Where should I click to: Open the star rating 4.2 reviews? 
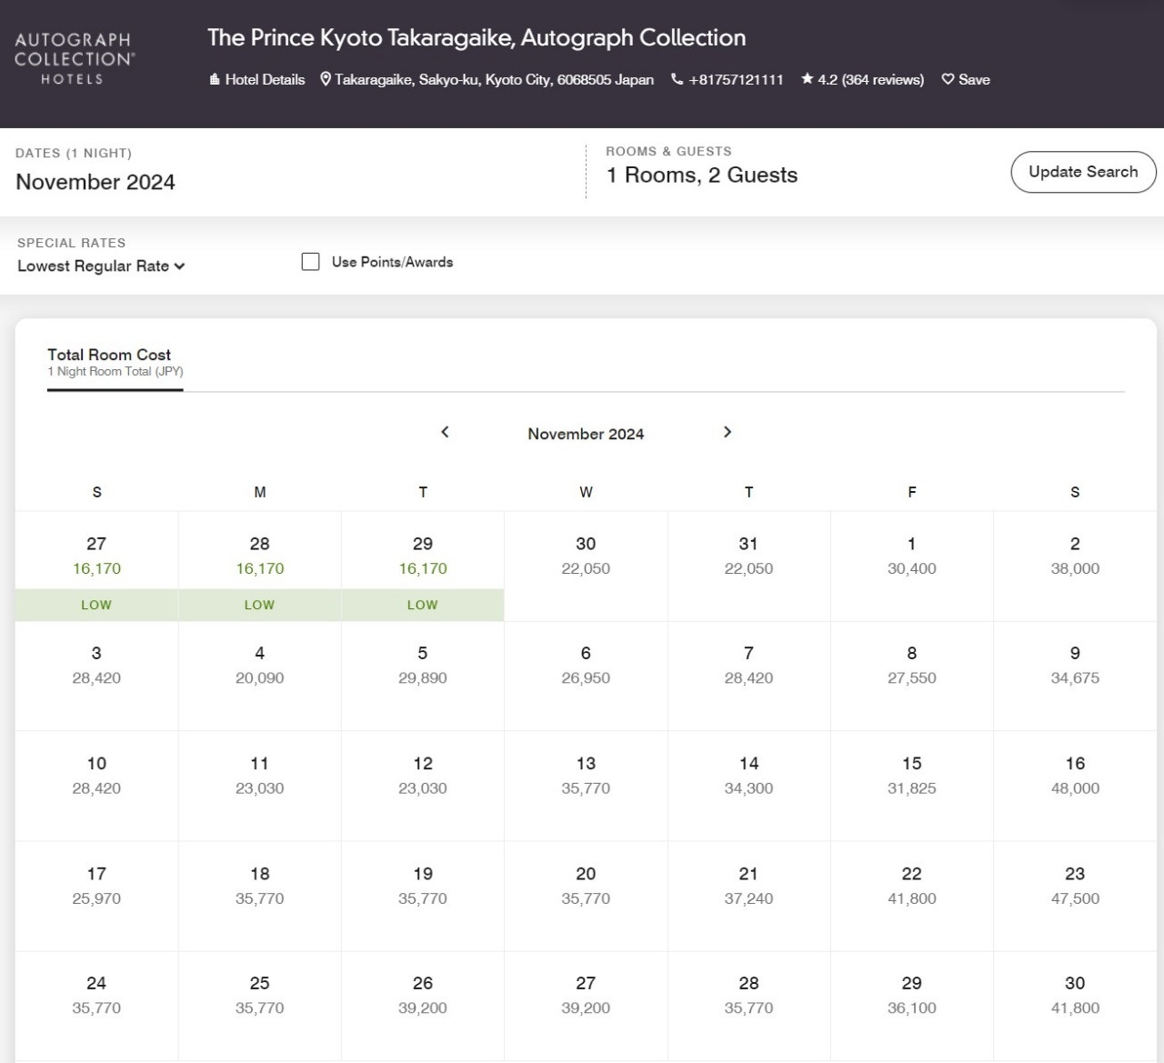click(862, 80)
